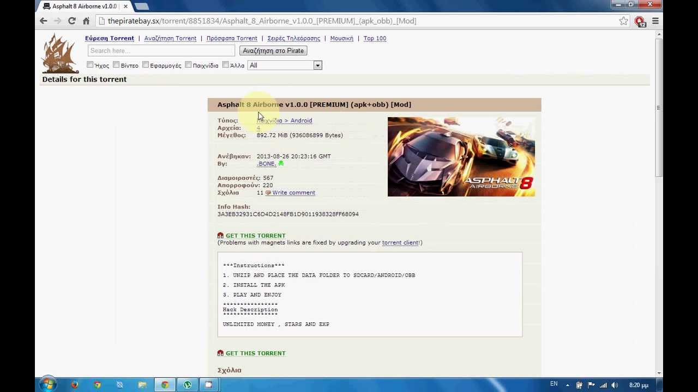The height and width of the screenshot is (392, 698).
Task: Click the scrollbar down arrow
Action: 659,373
